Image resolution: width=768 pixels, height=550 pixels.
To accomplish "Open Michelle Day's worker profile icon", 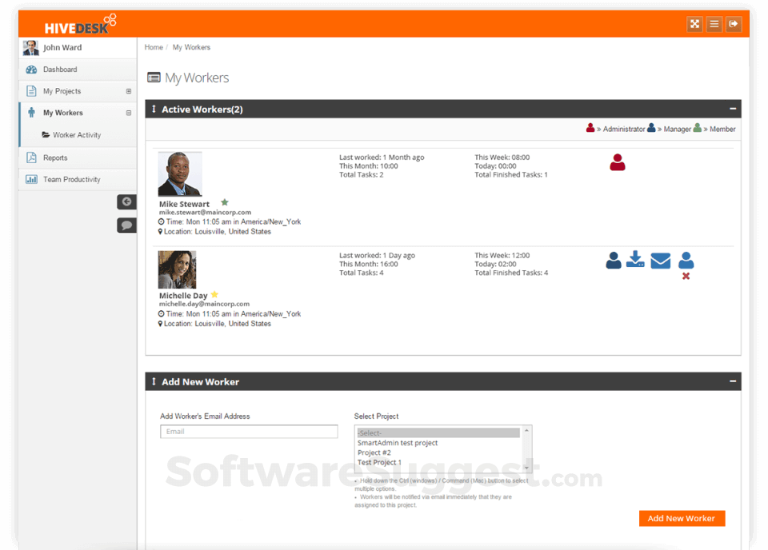I will [614, 260].
